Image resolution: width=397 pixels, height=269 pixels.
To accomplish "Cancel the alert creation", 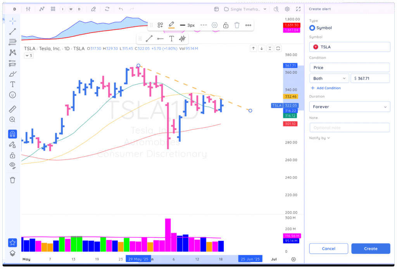I will [x=329, y=249].
